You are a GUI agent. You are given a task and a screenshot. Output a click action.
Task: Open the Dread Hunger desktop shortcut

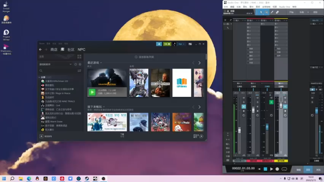click(x=6, y=7)
